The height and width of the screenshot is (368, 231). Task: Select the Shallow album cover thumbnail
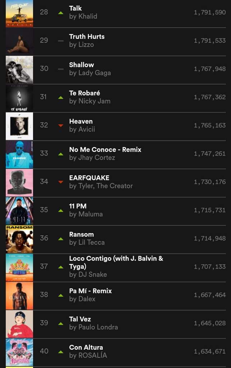tap(19, 70)
